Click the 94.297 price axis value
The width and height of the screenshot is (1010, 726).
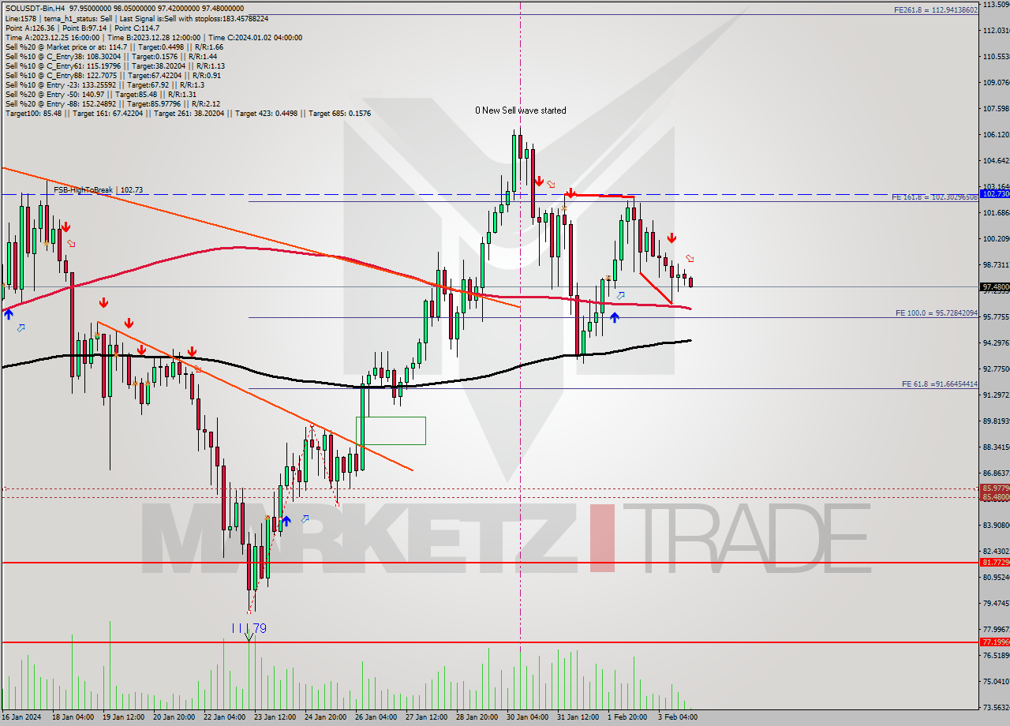(x=995, y=342)
